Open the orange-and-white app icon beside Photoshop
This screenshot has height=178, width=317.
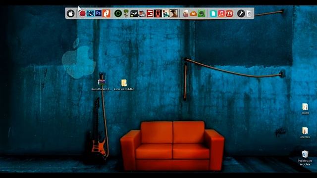coord(106,13)
